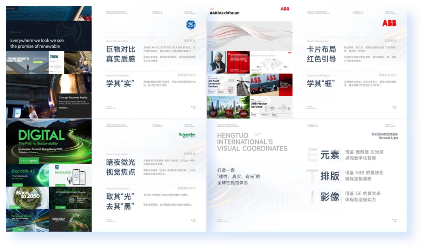
Task: Select the heading 取其"光"
Action: pyautogui.click(x=120, y=197)
